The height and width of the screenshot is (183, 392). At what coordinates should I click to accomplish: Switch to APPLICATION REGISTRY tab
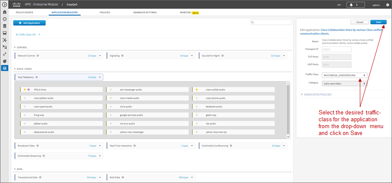click(x=64, y=12)
